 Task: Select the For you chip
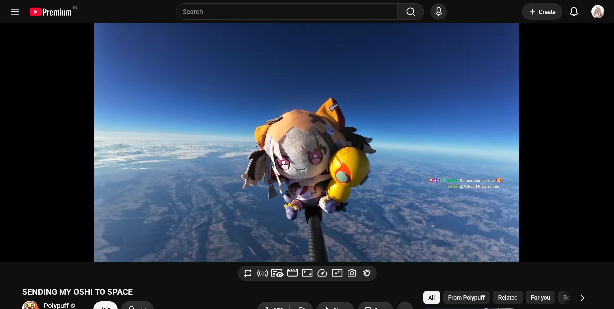click(x=540, y=297)
